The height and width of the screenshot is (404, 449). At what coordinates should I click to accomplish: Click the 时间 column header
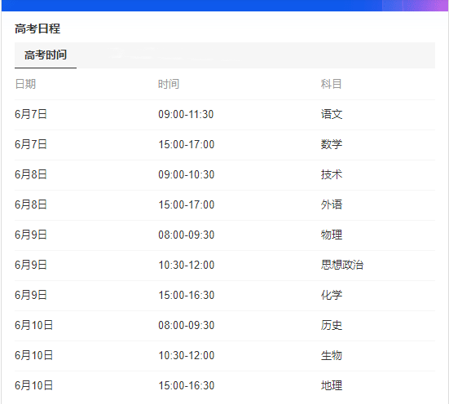169,84
